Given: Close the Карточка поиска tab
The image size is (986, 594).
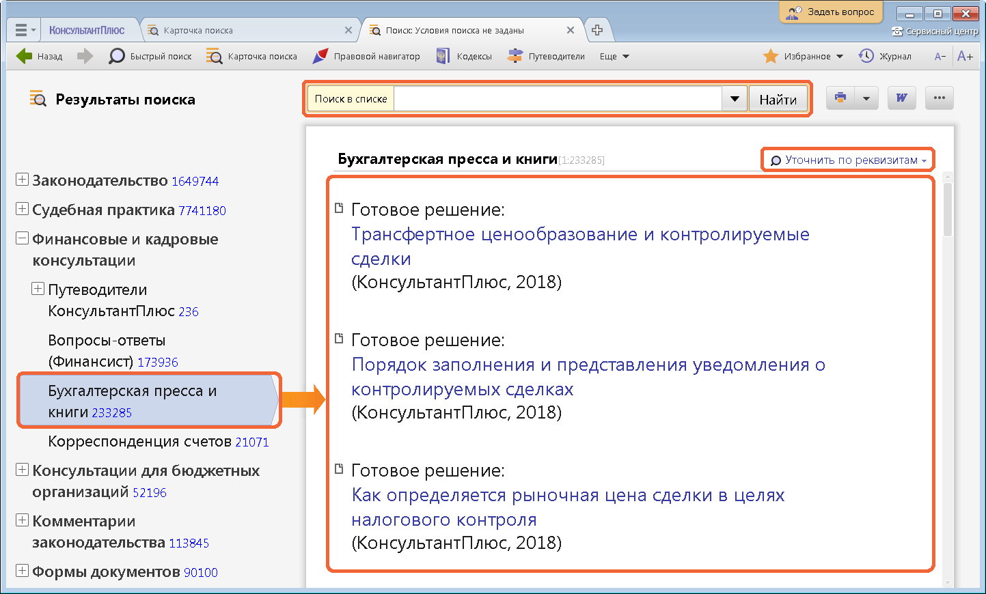Looking at the screenshot, I should [x=348, y=30].
